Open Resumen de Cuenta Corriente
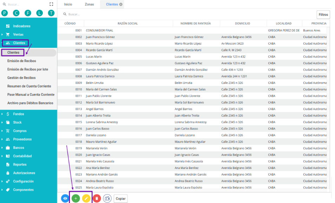Screen dimensions: 335x203 [29, 86]
